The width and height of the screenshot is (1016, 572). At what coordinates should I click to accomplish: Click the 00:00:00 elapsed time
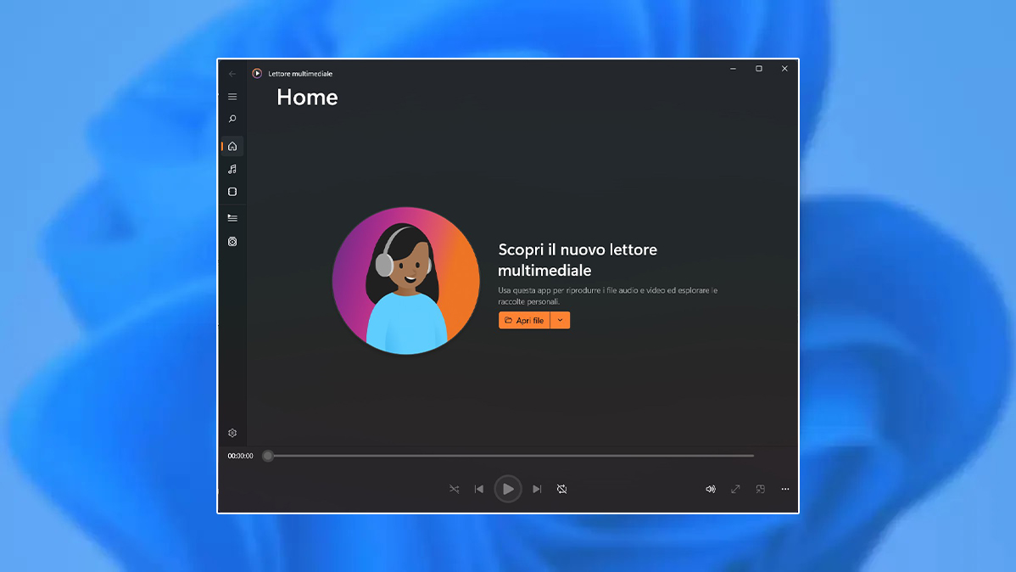(240, 456)
